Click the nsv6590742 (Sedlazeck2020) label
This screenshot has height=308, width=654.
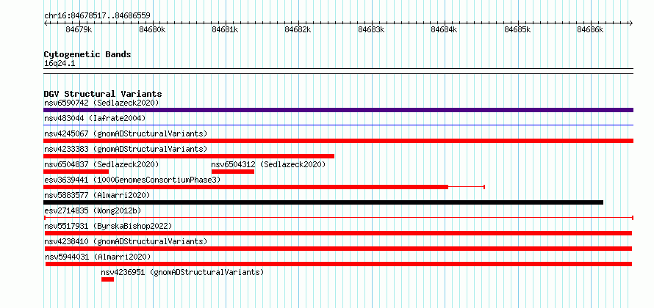coord(101,103)
